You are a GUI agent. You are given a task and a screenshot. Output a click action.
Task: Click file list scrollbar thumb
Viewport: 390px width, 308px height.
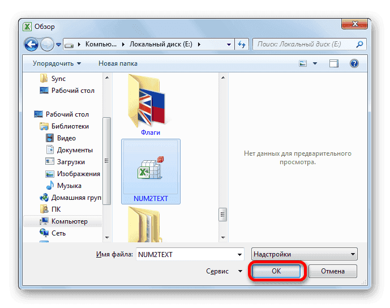(x=223, y=215)
